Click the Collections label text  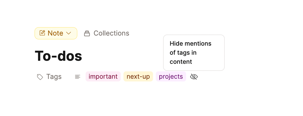pyautogui.click(x=111, y=33)
